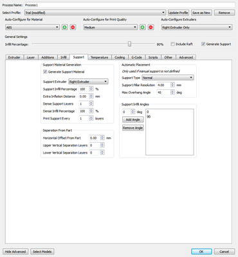Click Remove profile button
Screen dimensions: 238x257
pos(224,13)
